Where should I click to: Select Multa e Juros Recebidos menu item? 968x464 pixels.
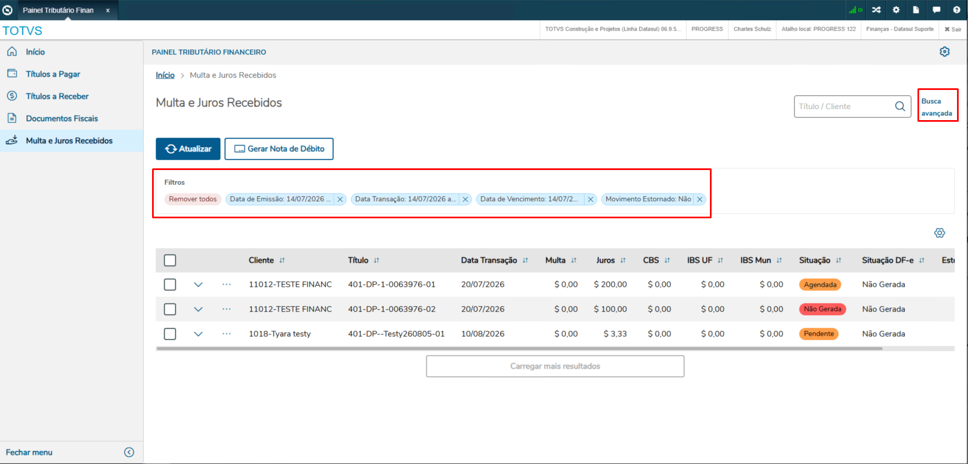pos(71,140)
